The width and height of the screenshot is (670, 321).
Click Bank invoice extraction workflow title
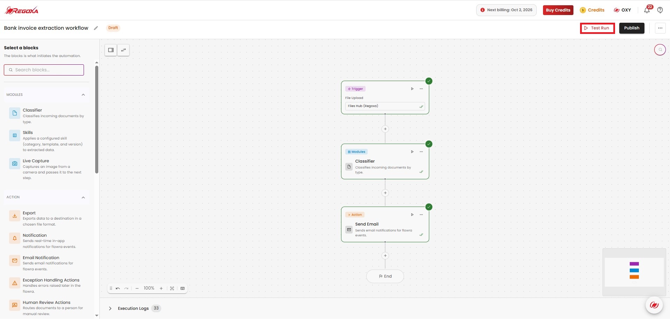pyautogui.click(x=46, y=28)
